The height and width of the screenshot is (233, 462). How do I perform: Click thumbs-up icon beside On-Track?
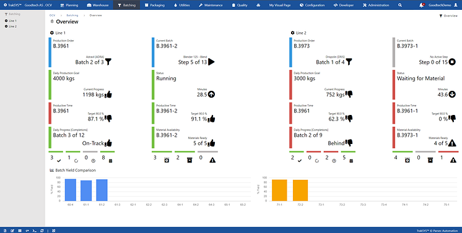[108, 143]
